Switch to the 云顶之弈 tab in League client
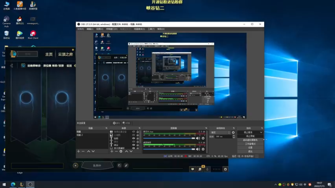Image resolution: width=335 pixels, height=188 pixels. pyautogui.click(x=65, y=54)
